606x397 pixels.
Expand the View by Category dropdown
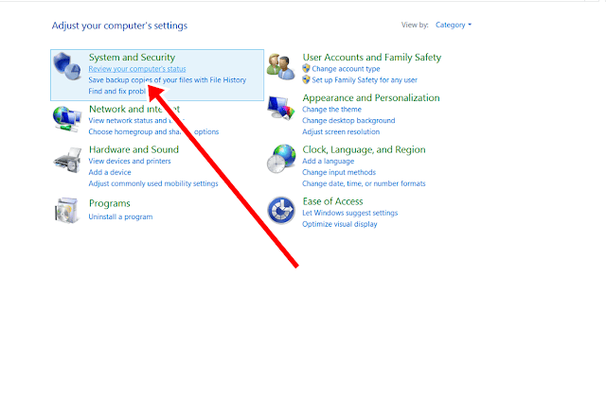pyautogui.click(x=454, y=25)
